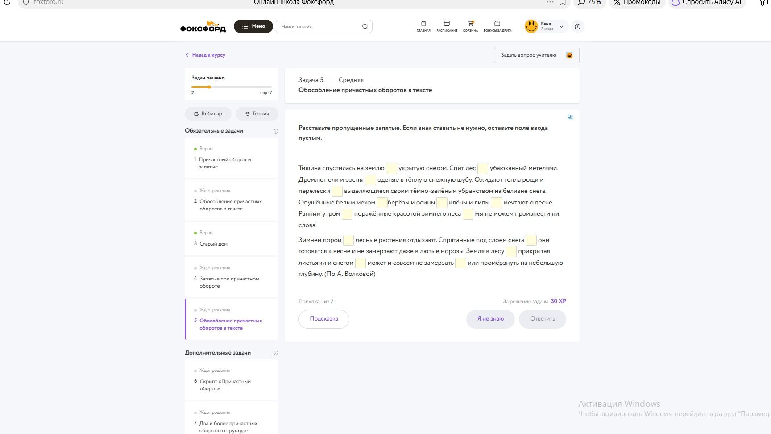This screenshot has height=434, width=771.
Task: Click blank field after «перелески»
Action: 337,191
